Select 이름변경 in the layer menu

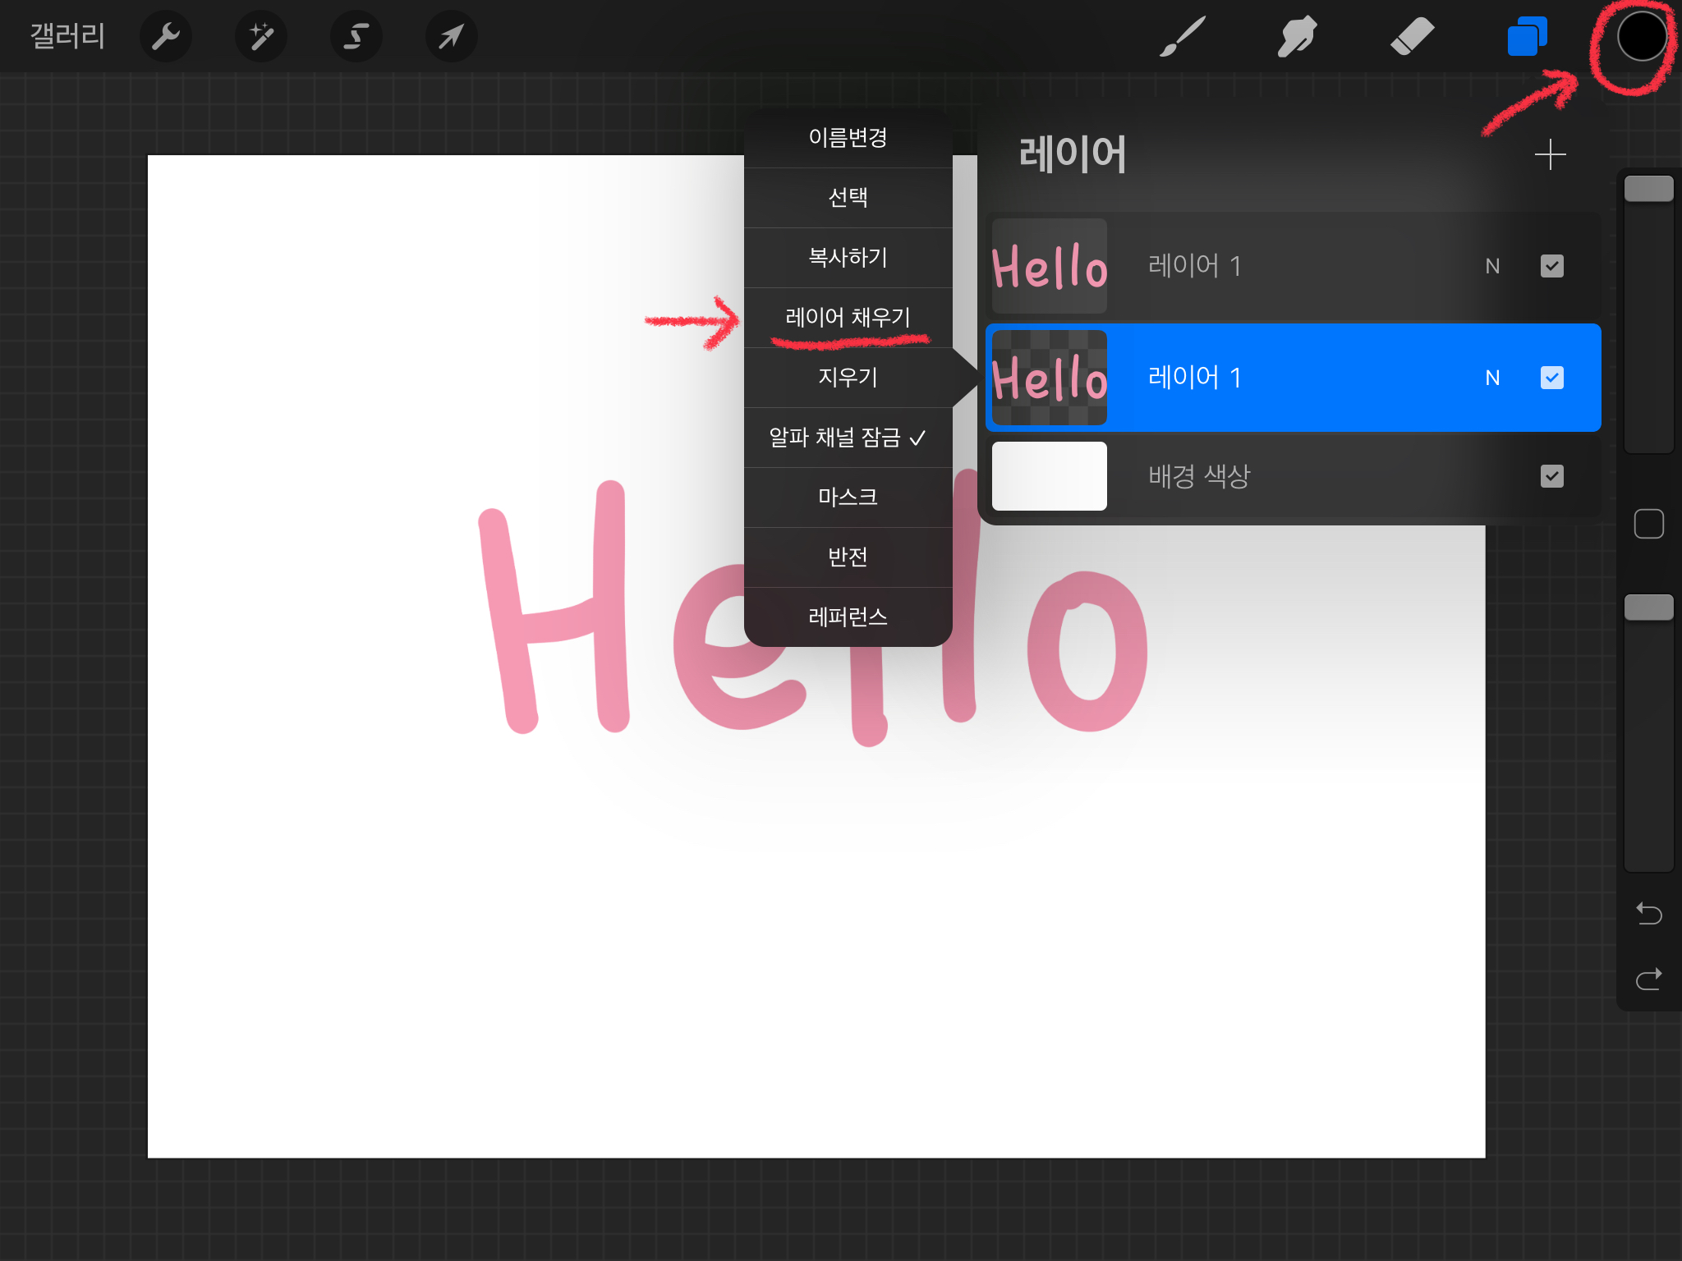pyautogui.click(x=848, y=138)
